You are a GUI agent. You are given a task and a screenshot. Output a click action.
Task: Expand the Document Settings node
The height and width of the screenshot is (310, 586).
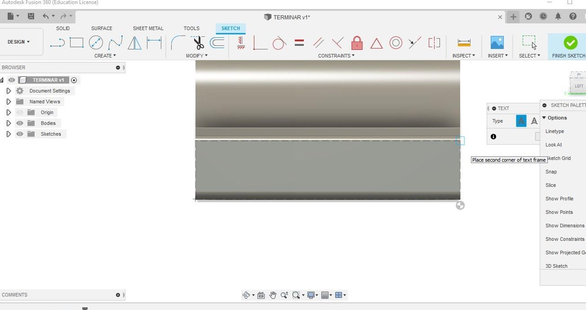point(9,91)
